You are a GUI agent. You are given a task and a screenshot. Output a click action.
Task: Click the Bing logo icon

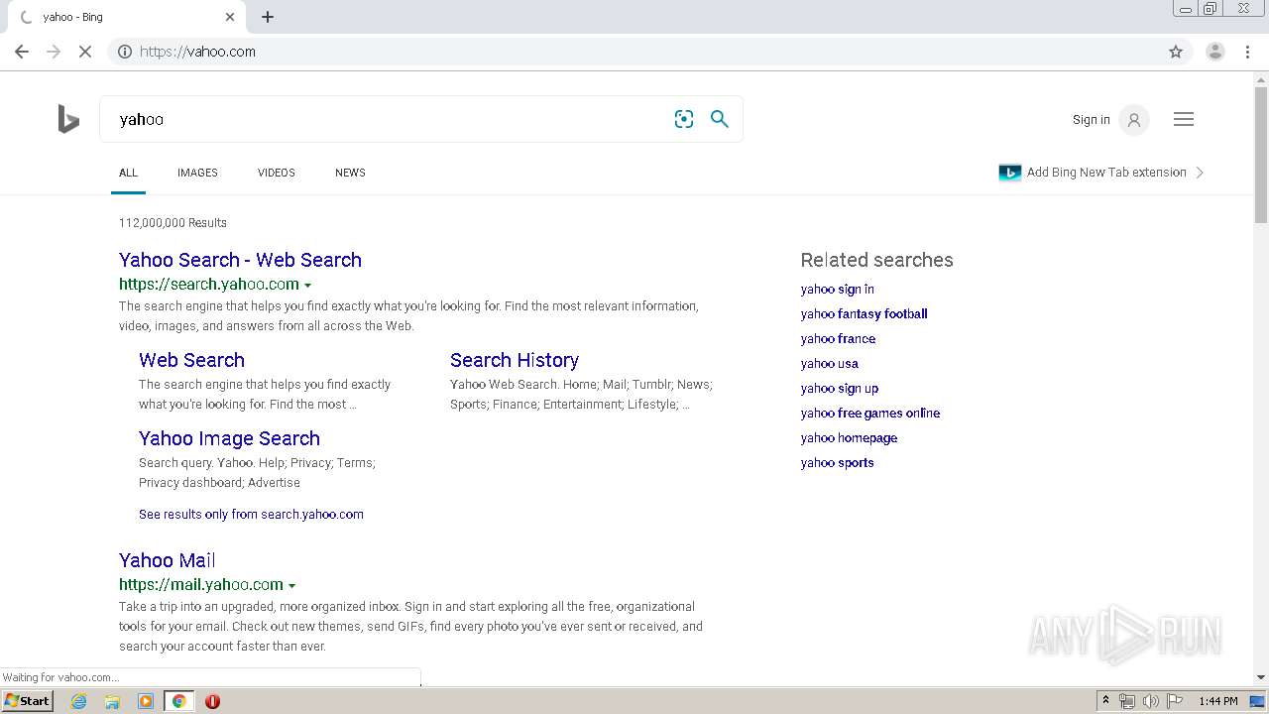pos(68,119)
